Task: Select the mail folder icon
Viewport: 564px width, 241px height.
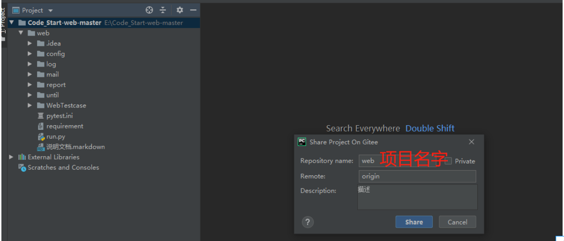Action: coord(41,74)
